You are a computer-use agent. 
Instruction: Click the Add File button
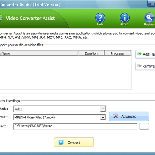145,54
